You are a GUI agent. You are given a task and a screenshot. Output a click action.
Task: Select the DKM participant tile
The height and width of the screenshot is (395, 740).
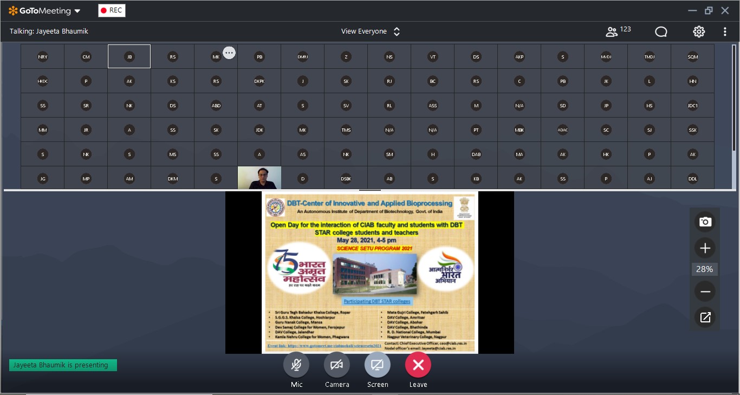(173, 178)
